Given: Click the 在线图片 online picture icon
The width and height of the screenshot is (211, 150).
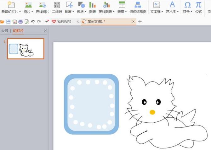Looking at the screenshot, I should point(42,5).
